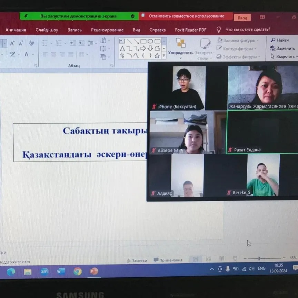Change the text direction
This screenshot has width=298, height=298.
(x=103, y=40)
